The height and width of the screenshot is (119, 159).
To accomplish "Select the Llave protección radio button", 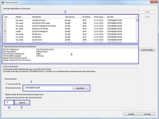I will coord(7,84).
